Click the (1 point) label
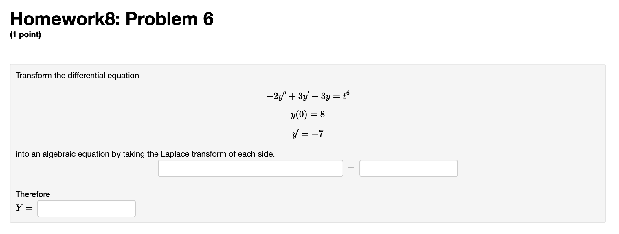 click(25, 35)
